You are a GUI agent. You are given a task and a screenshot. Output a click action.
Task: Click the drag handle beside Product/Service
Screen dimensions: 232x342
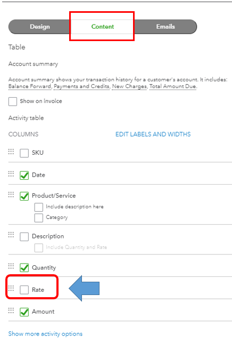(x=11, y=194)
